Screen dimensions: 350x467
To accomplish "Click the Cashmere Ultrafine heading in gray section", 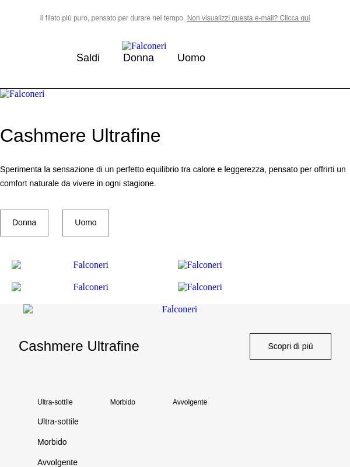I will click(x=79, y=346).
